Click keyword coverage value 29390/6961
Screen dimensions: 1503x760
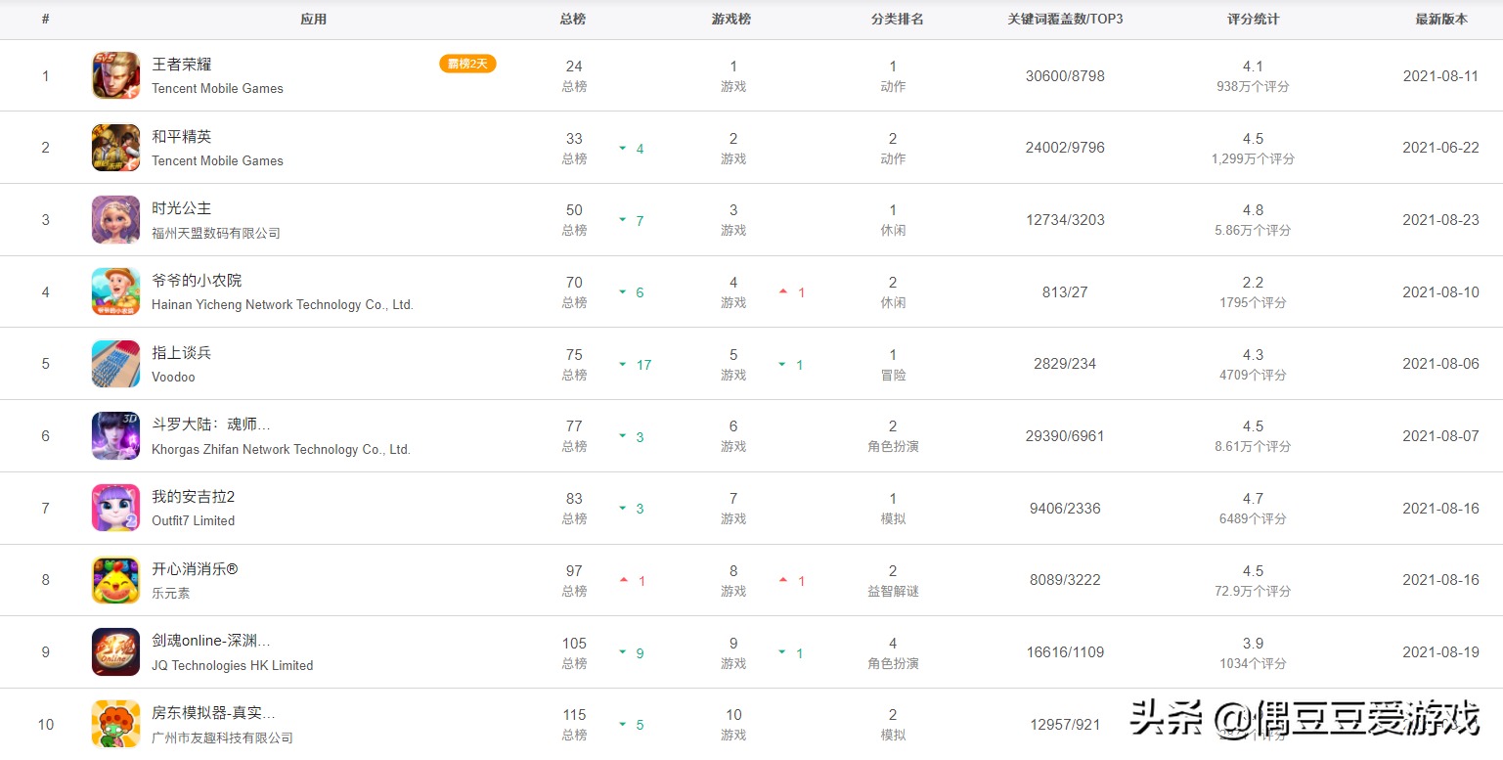(x=1065, y=436)
